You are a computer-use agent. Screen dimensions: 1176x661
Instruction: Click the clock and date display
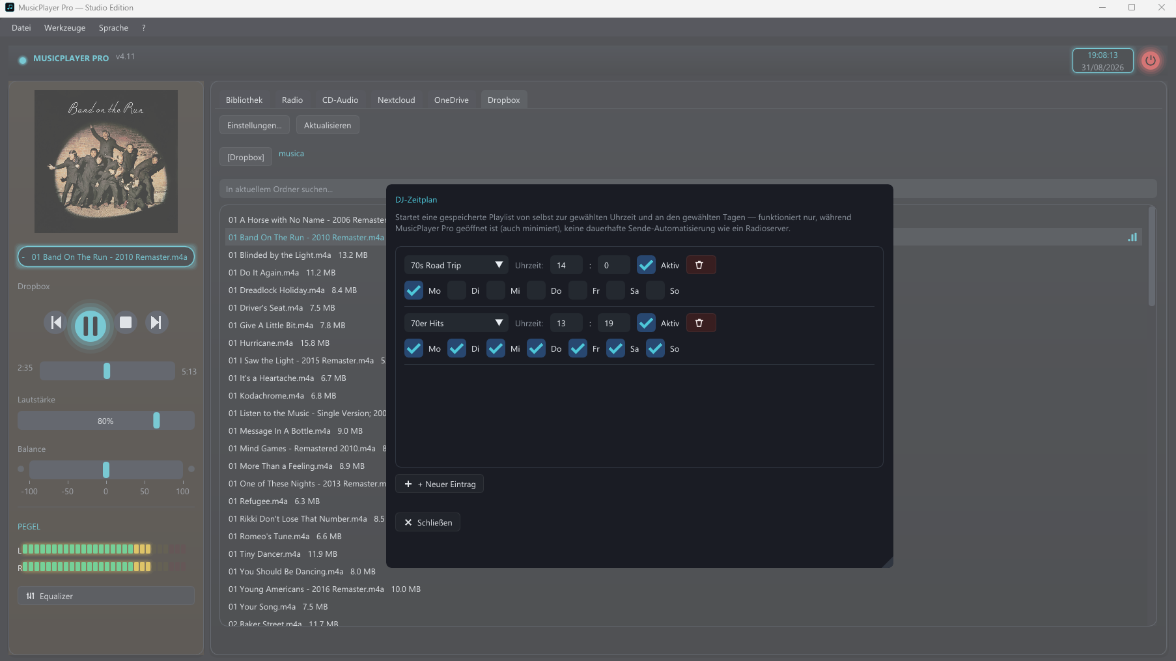pos(1102,61)
